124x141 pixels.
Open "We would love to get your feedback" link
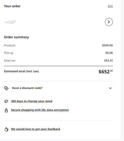tap(35, 129)
